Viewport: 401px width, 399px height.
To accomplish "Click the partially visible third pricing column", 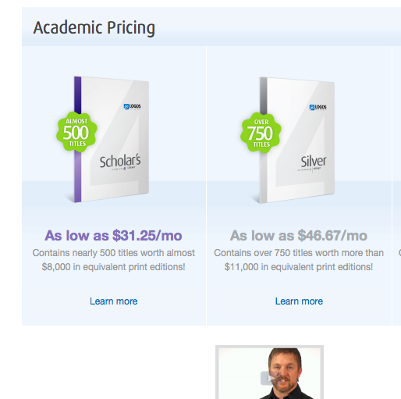I will [x=397, y=186].
